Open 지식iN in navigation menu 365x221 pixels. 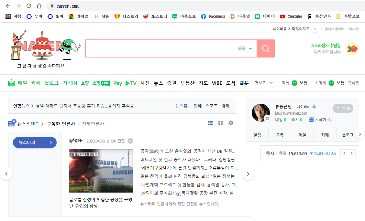70,83
